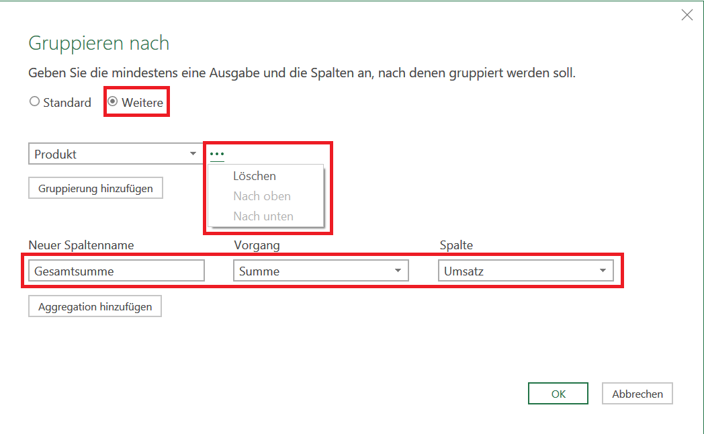Focus the Gesamtsumme column name field

[x=116, y=271]
